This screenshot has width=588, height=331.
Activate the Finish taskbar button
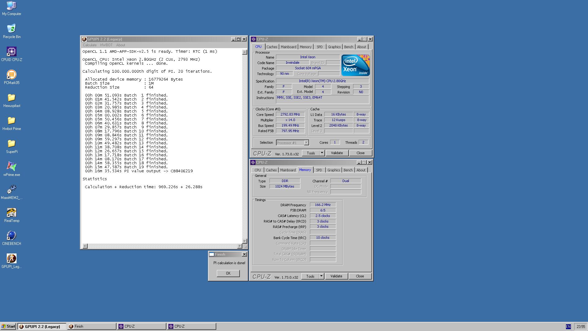(x=92, y=326)
